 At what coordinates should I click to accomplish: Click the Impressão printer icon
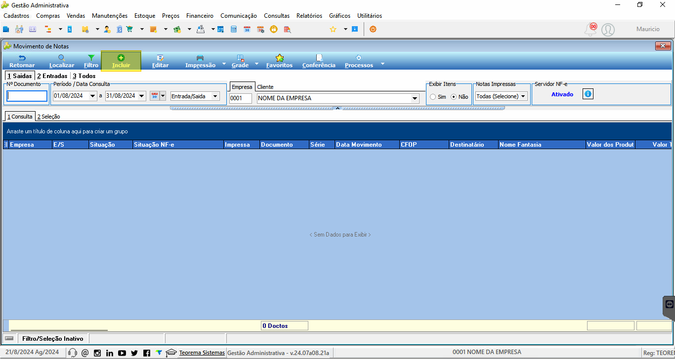pyautogui.click(x=200, y=58)
